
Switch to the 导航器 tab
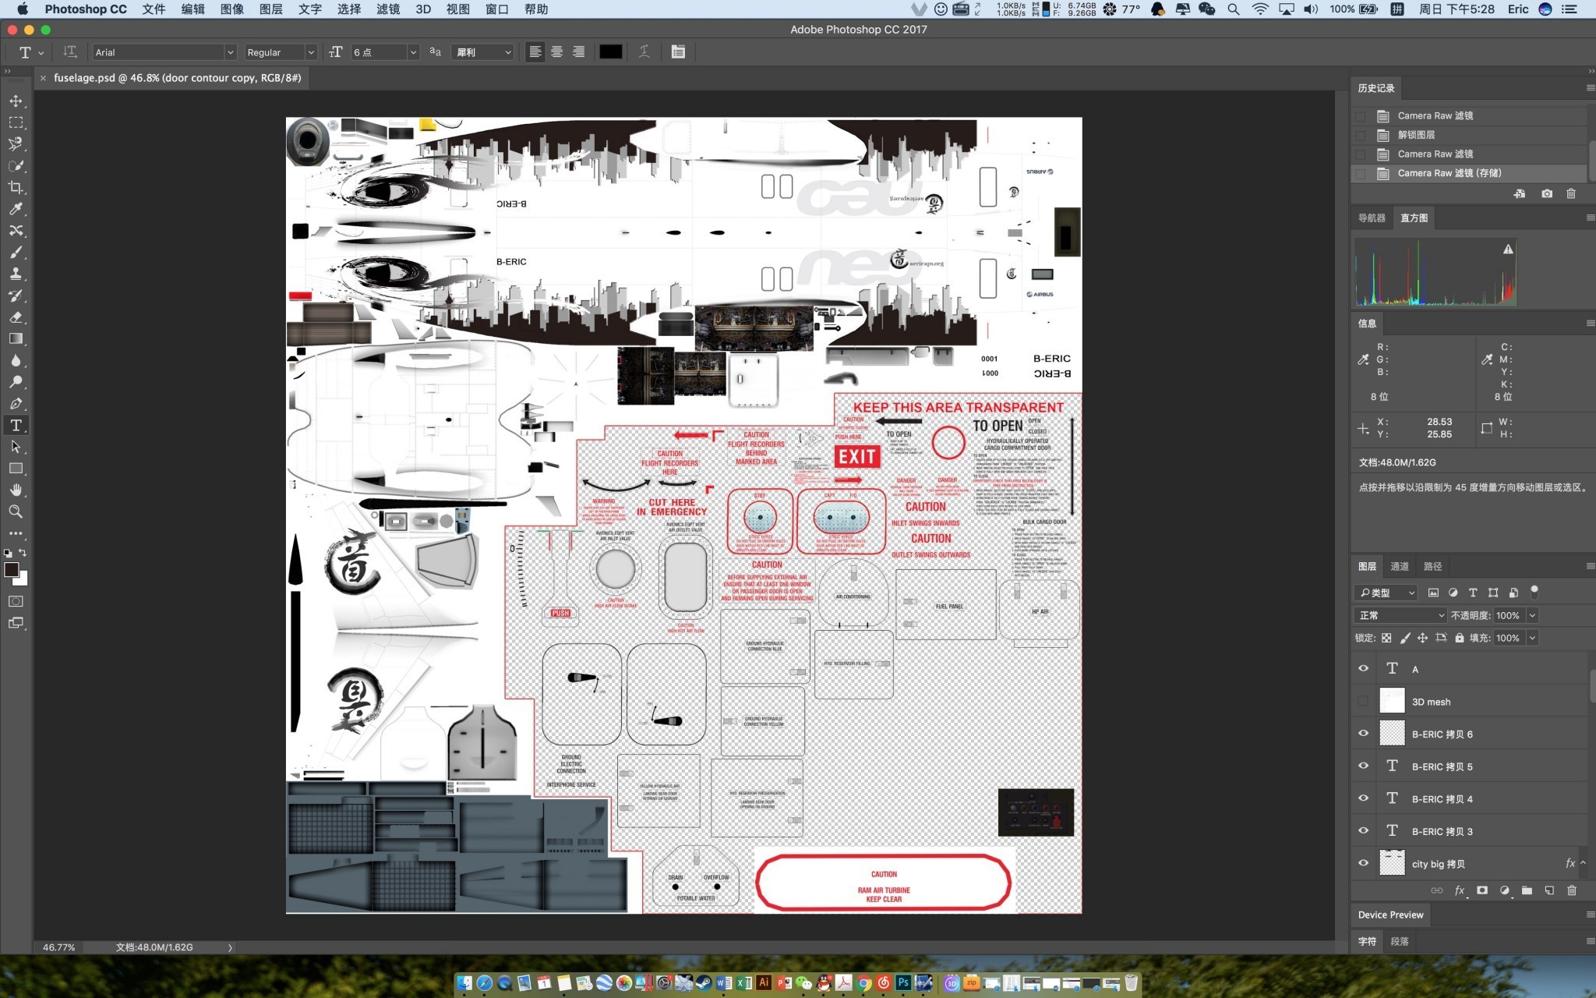[1372, 218]
